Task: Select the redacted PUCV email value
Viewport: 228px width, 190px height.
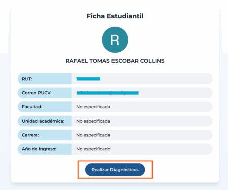Action: (107, 93)
